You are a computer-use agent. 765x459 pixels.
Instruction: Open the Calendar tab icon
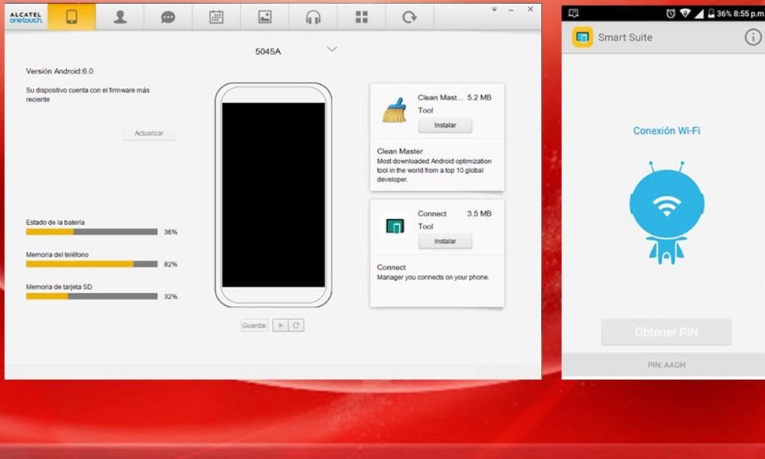[216, 17]
